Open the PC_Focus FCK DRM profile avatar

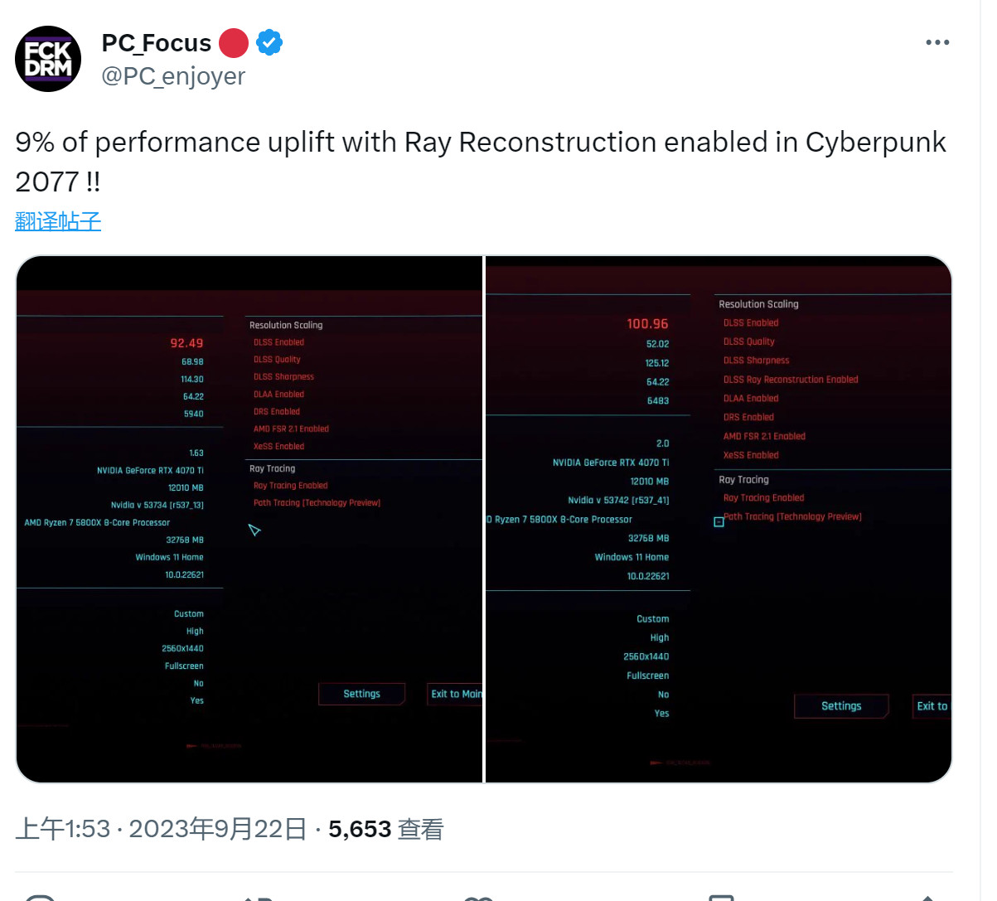[48, 59]
